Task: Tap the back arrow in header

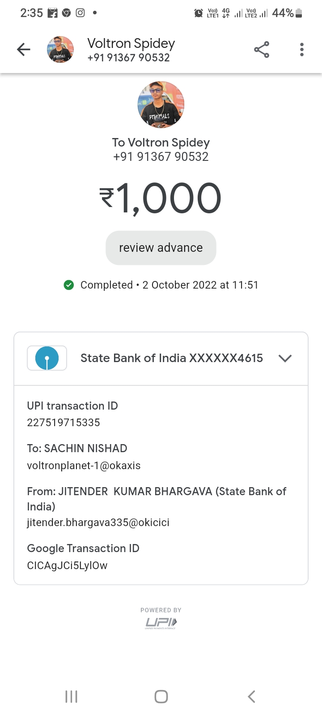Action: [x=24, y=49]
